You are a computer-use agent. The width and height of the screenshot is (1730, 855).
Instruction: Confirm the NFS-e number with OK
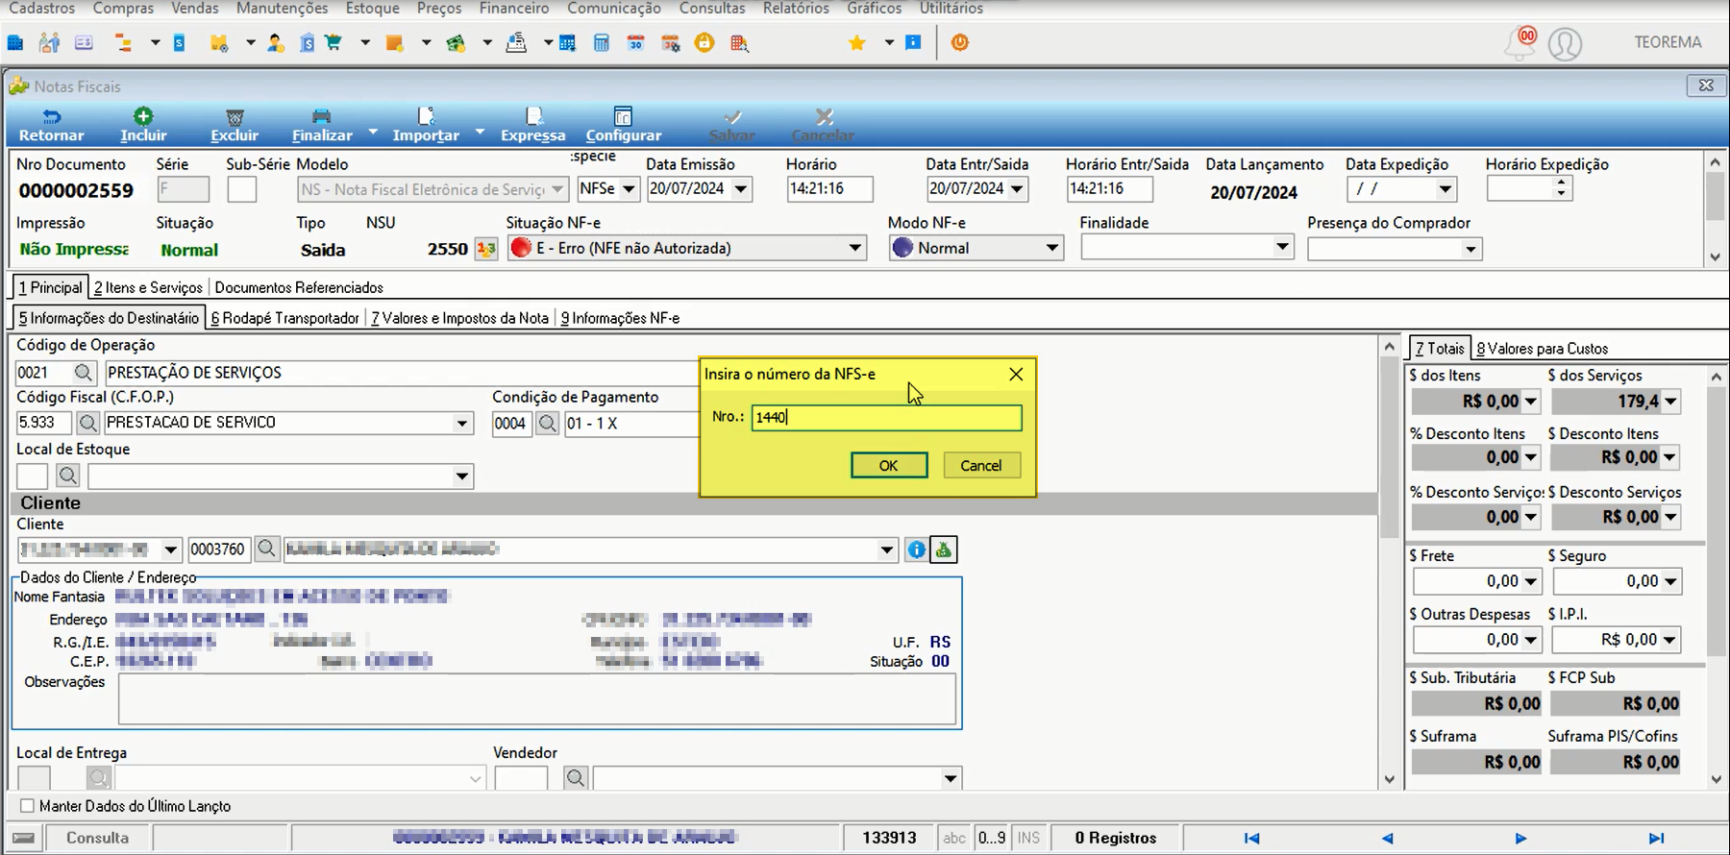[889, 466]
